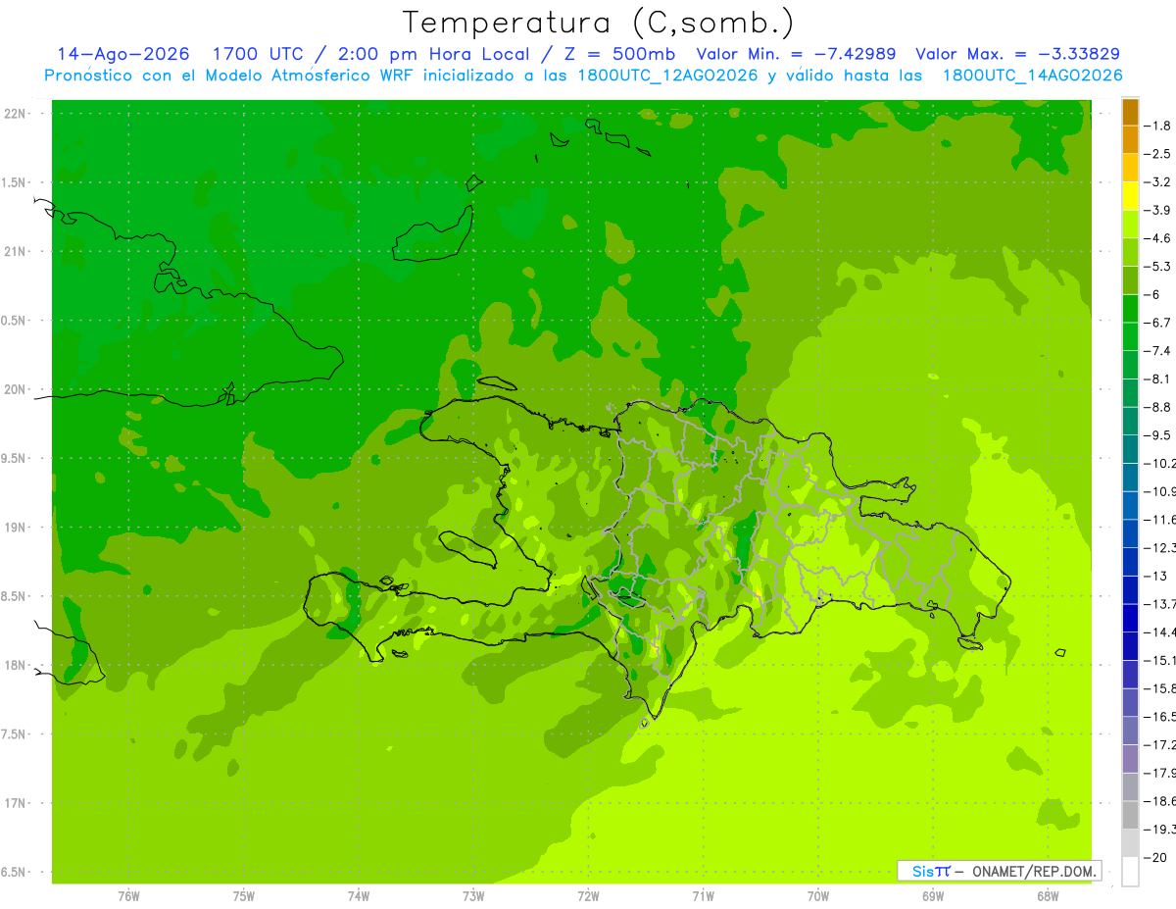This screenshot has width=1176, height=909.
Task: Click the yellow swatch between -3.2 and -3.9
Action: click(x=1130, y=196)
